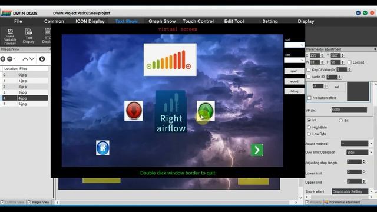This screenshot has height=212, width=377.
Task: Open the File menu
Action: 18,21
